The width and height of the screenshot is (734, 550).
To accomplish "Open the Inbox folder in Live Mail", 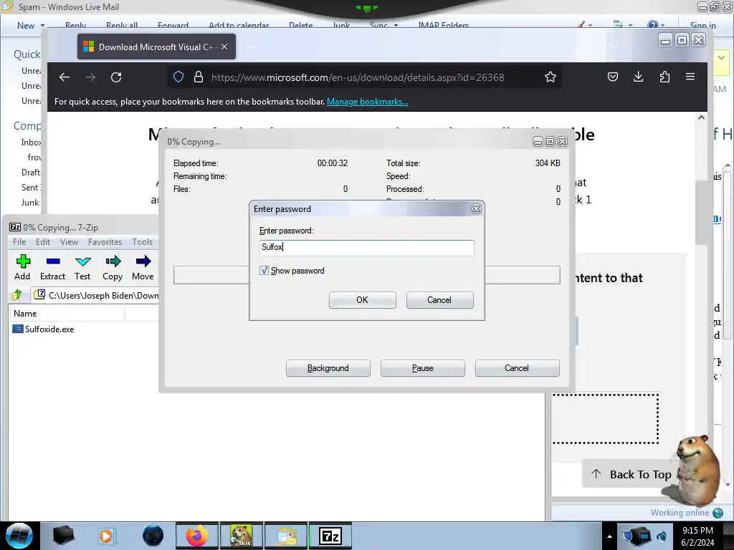I will [31, 143].
